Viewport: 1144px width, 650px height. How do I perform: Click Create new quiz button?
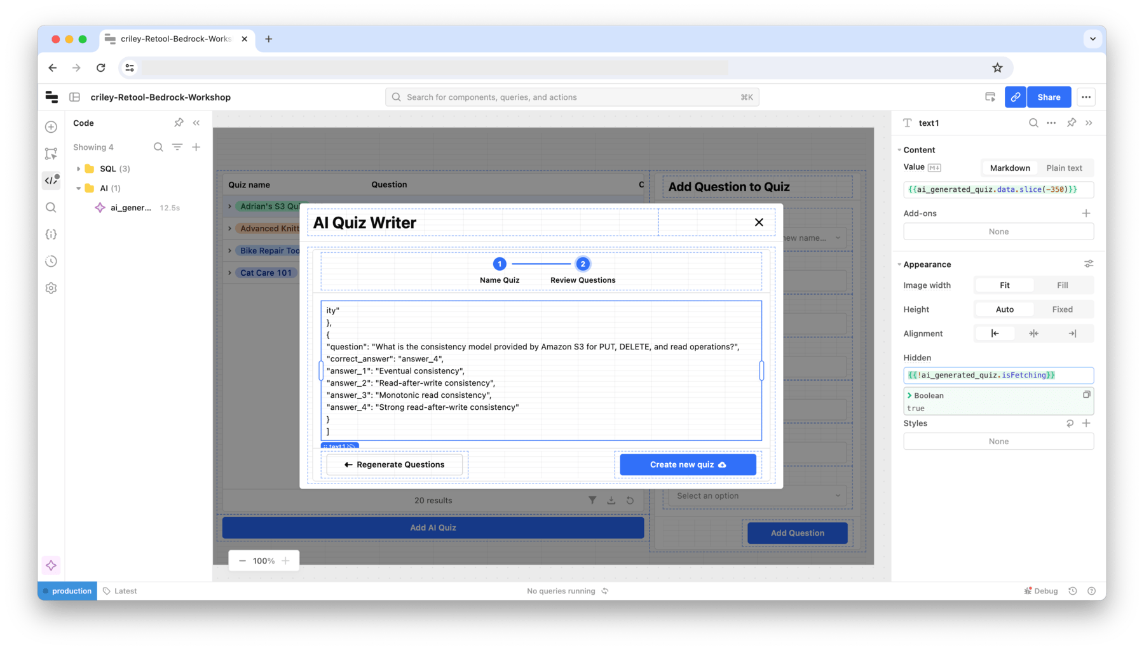[x=688, y=464]
